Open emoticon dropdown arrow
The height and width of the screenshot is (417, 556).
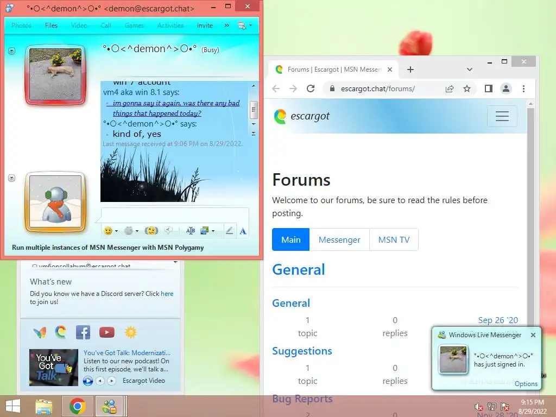(116, 231)
